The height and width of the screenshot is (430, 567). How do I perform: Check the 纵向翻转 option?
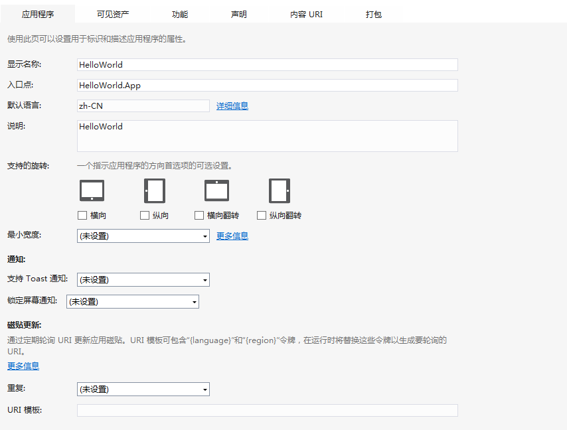pyautogui.click(x=262, y=214)
